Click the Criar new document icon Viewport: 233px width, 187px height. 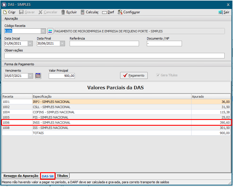coord(5,12)
